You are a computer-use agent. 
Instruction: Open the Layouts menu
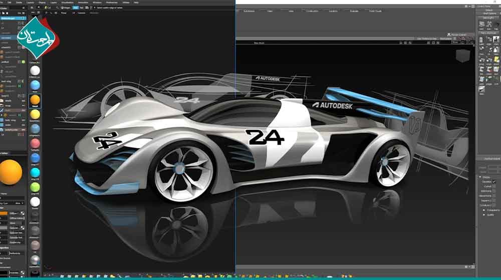point(31,2)
